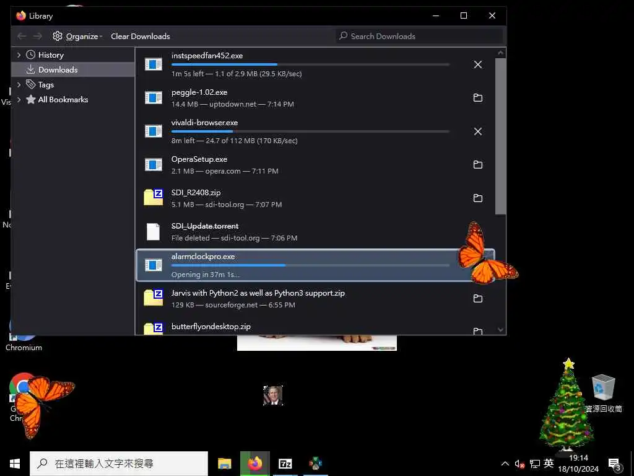
Task: Open the Organize menu
Action: coord(77,37)
